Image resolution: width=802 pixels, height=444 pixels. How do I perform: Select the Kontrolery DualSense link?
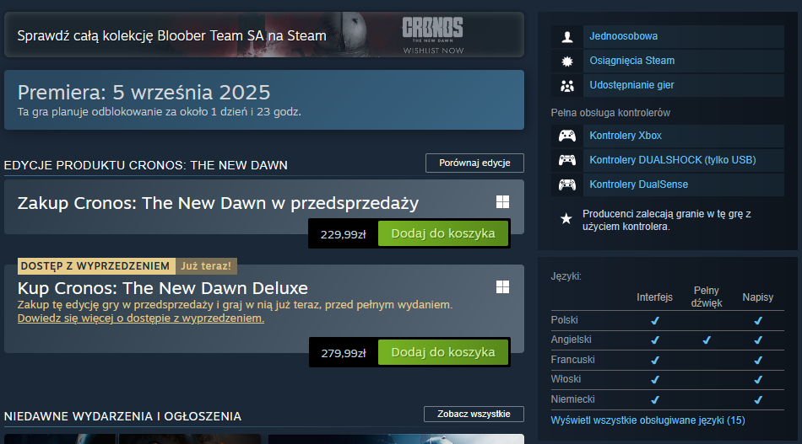(x=638, y=185)
